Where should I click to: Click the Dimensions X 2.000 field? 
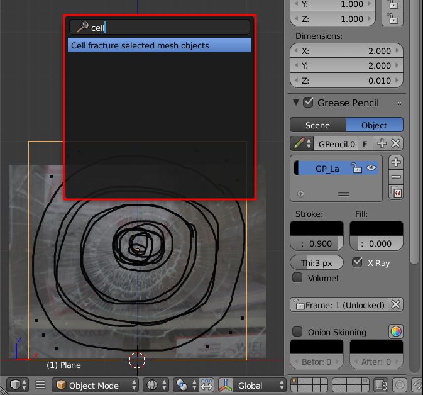(346, 51)
